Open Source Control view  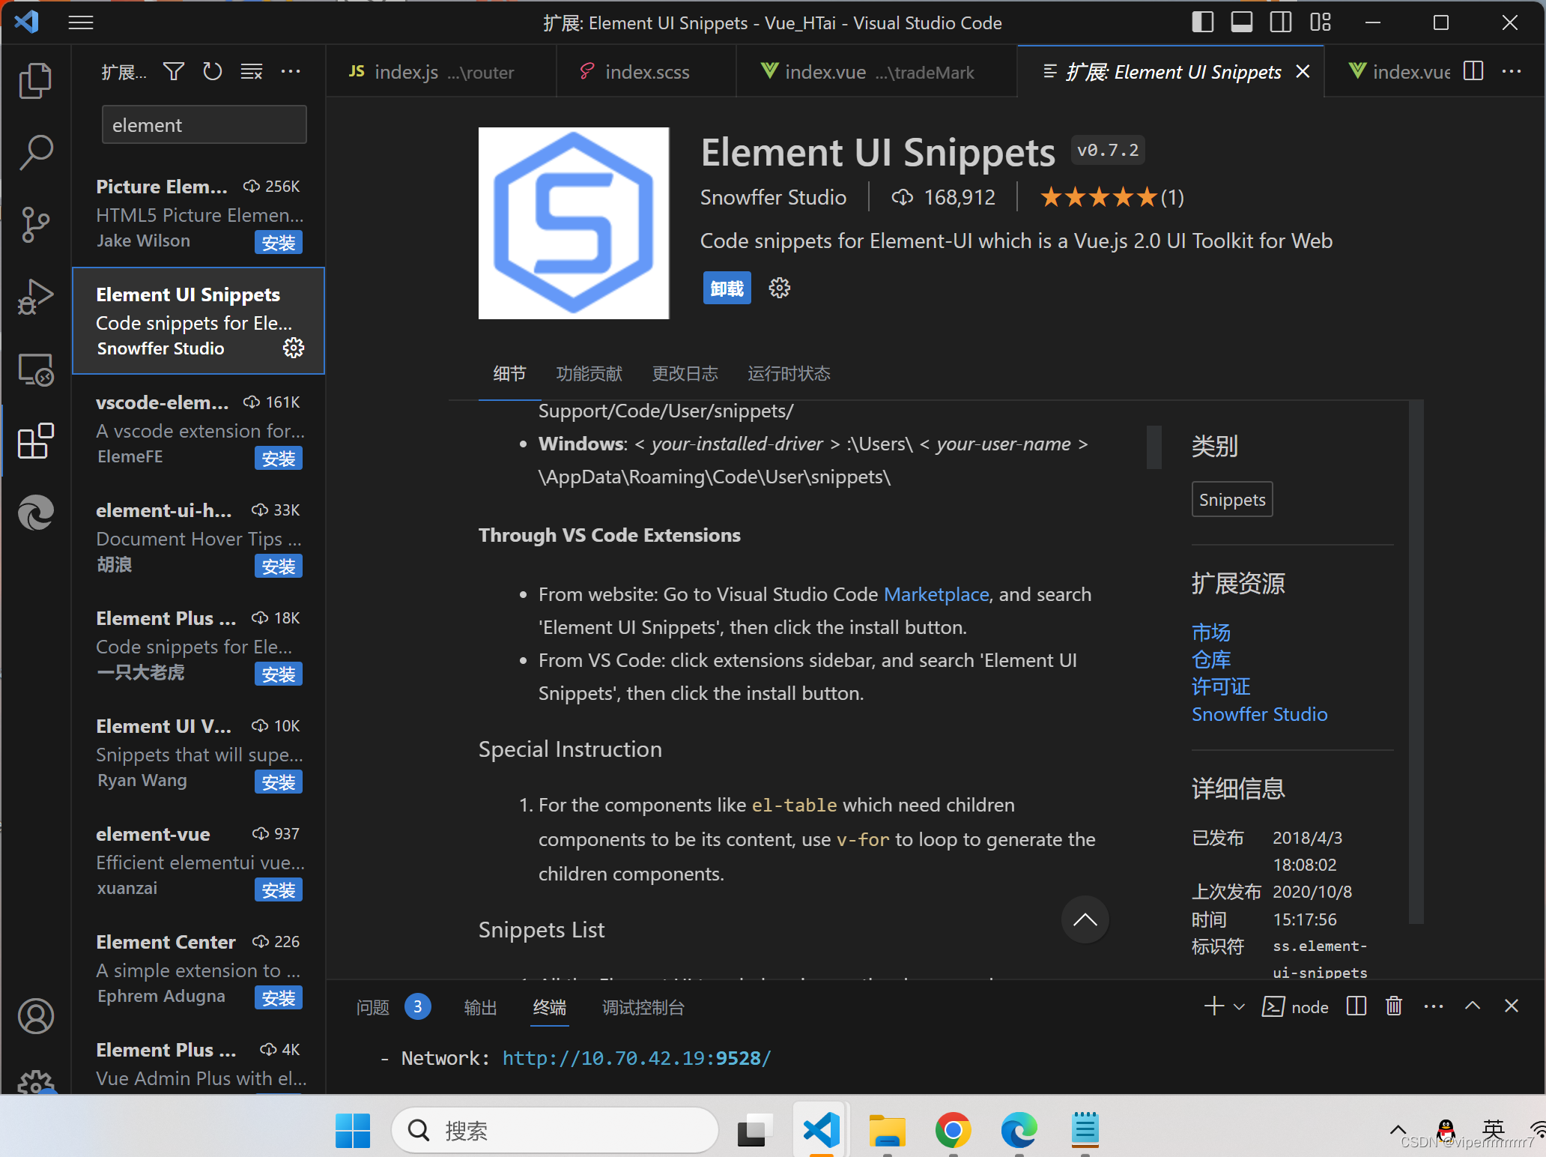coord(35,224)
